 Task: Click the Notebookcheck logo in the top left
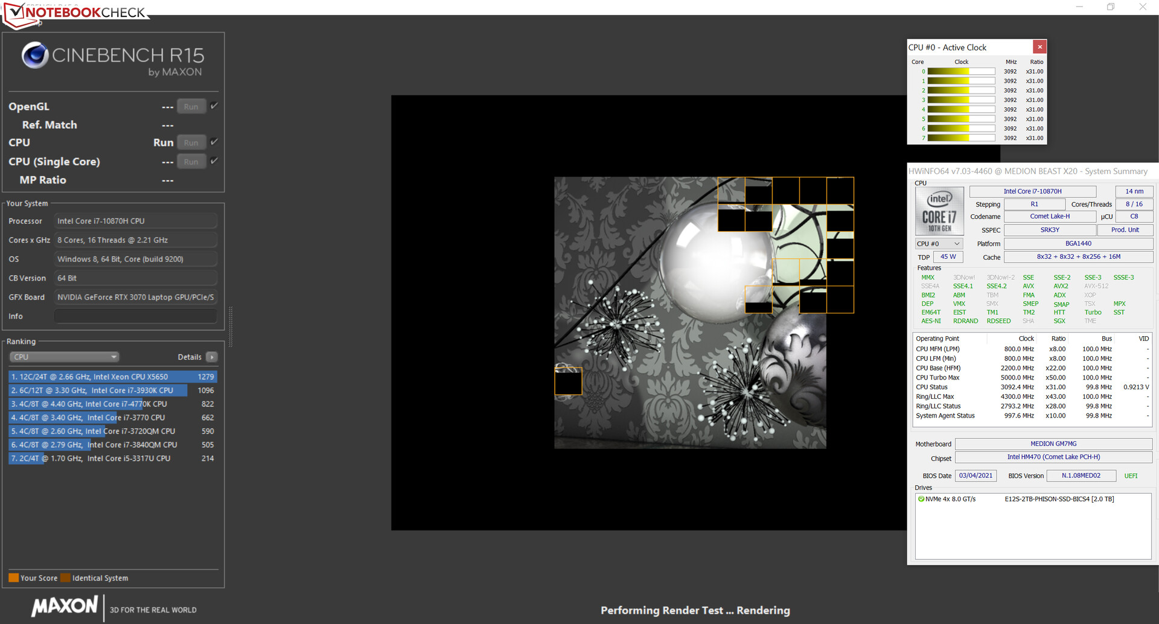pyautogui.click(x=75, y=13)
